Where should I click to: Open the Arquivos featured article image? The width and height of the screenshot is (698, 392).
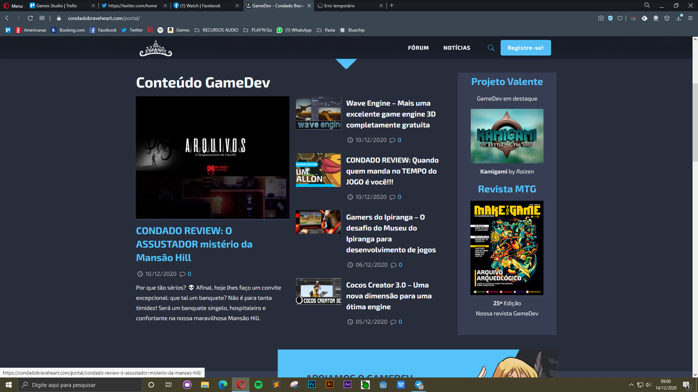(213, 157)
